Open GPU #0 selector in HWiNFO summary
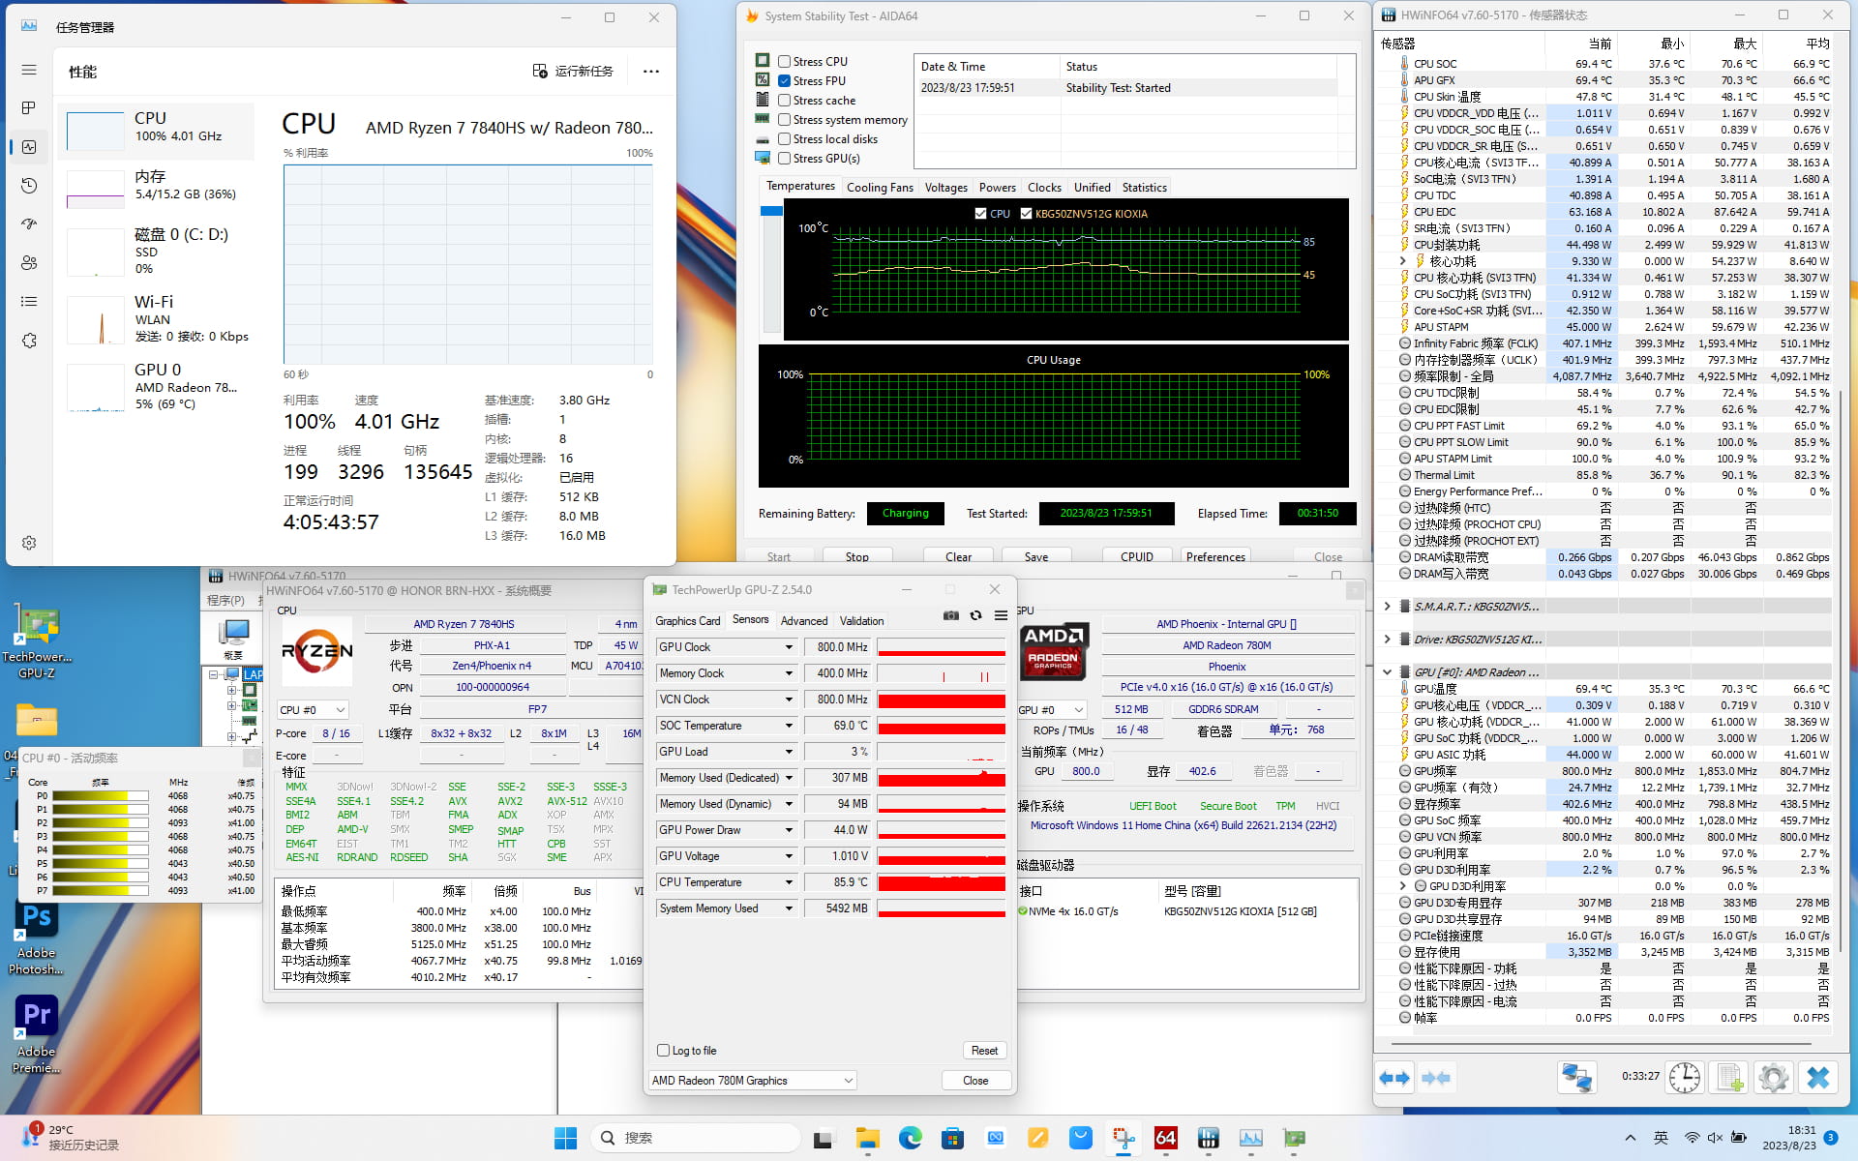Image resolution: width=1858 pixels, height=1161 pixels. pos(1051,709)
